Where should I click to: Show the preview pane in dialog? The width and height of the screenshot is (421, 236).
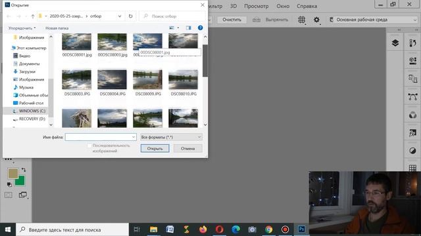(189, 28)
